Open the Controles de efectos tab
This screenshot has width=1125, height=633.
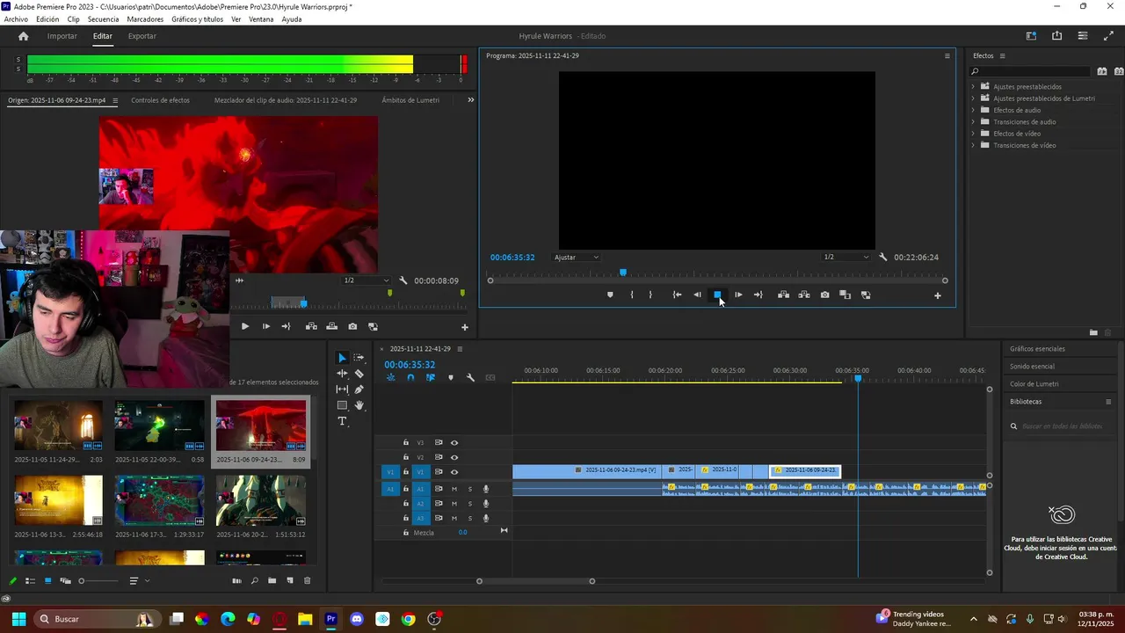pos(160,100)
